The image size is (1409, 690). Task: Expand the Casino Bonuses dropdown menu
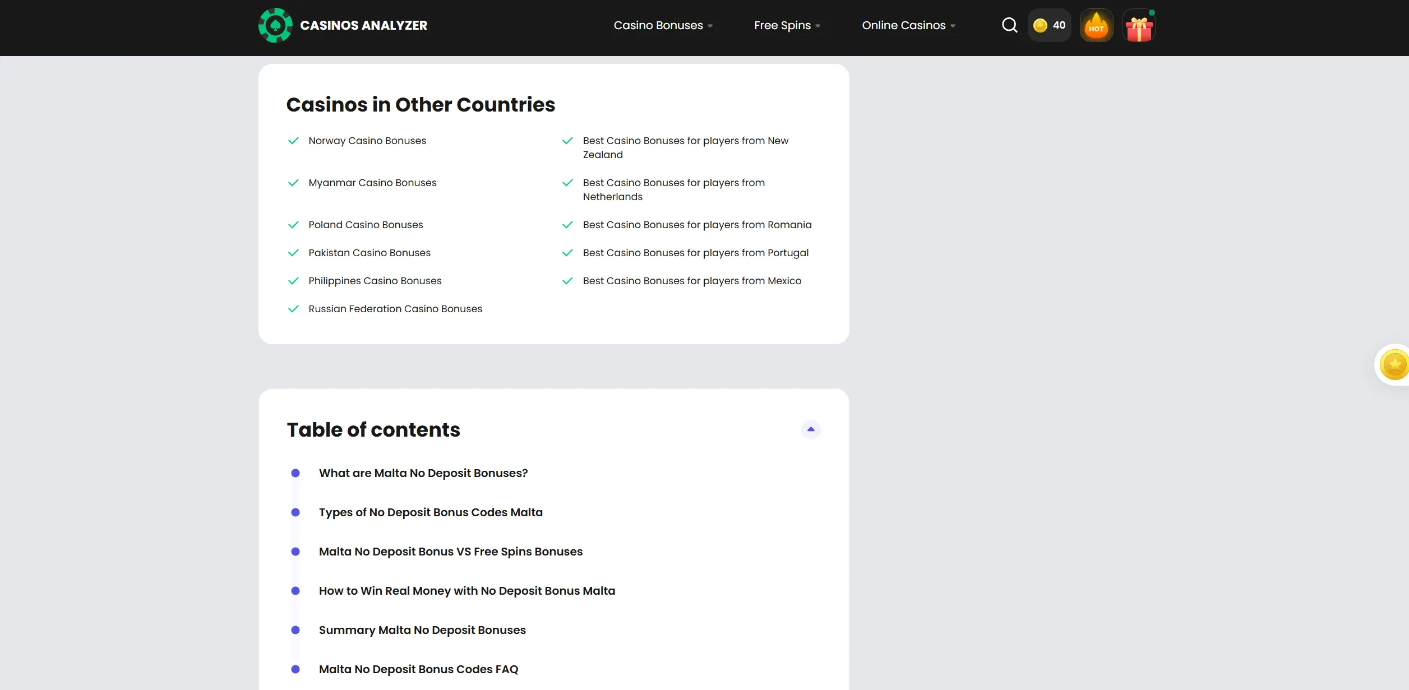pyautogui.click(x=663, y=25)
